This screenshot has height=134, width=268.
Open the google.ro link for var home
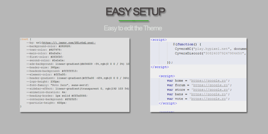(210, 81)
